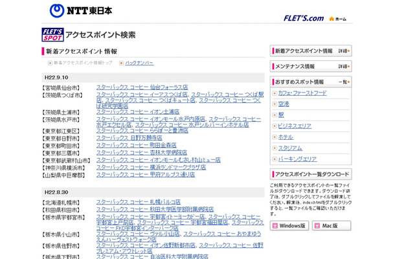Open スターバックス コーヒー つくばキュート店 link

[150, 100]
